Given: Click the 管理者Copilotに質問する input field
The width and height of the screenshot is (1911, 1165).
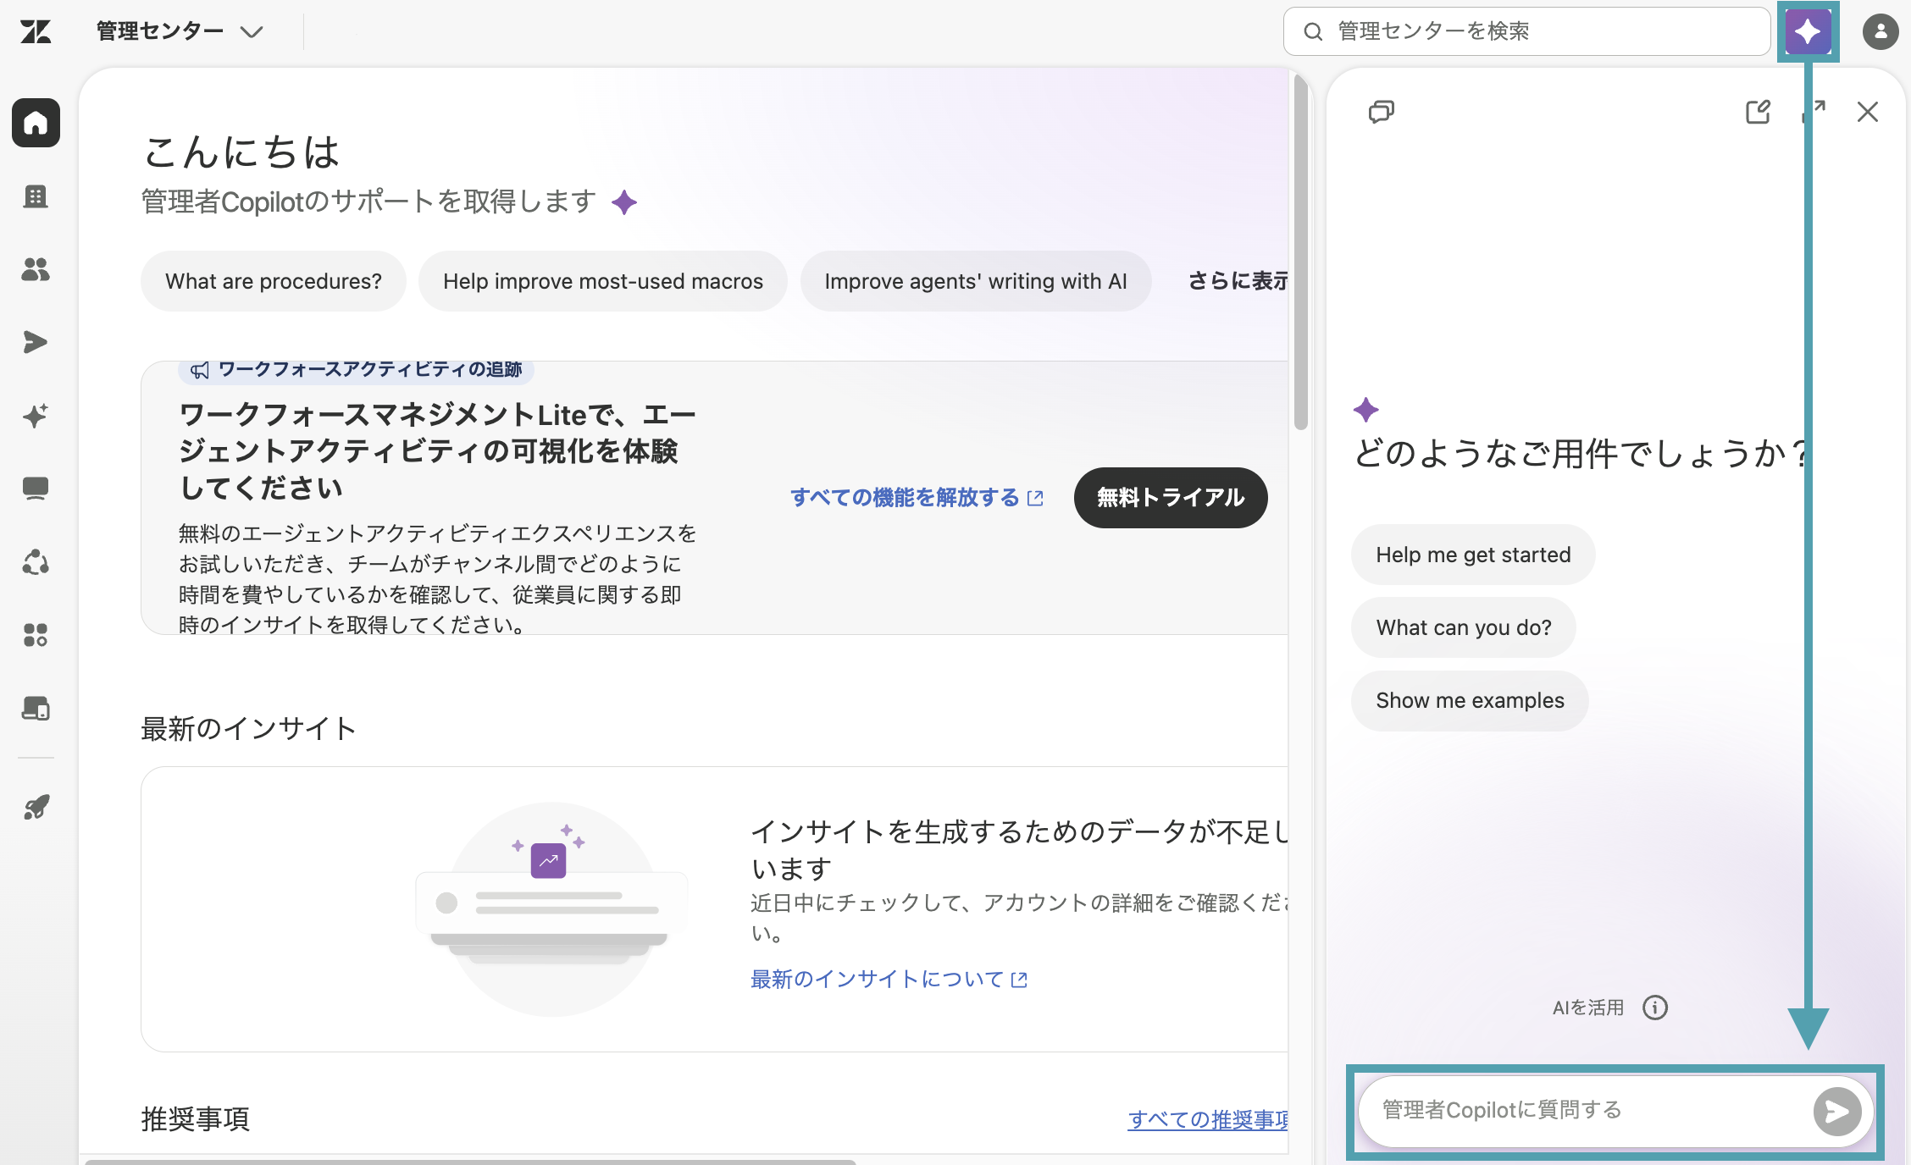Looking at the screenshot, I should (x=1584, y=1111).
